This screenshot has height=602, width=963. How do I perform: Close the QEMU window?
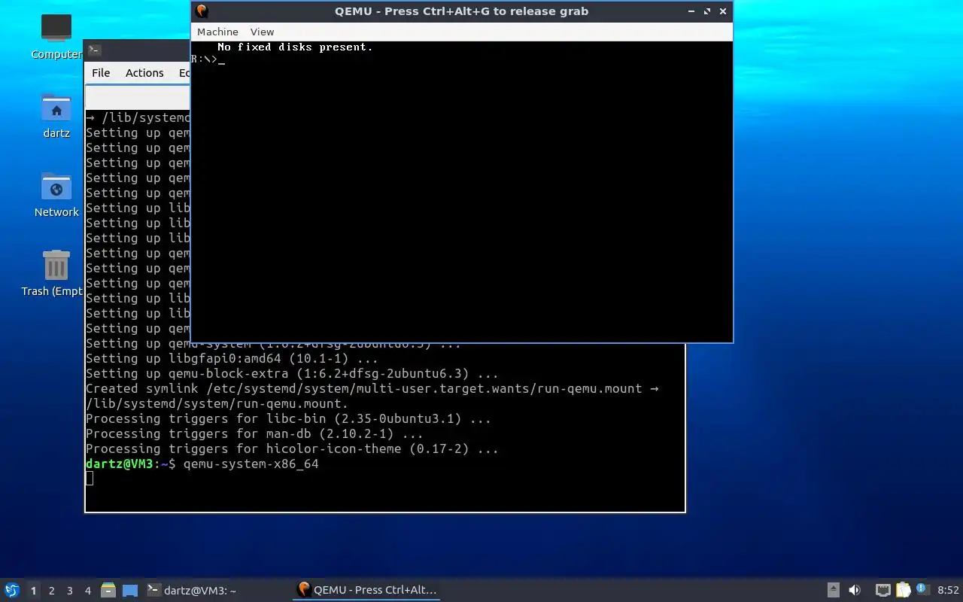coord(723,11)
